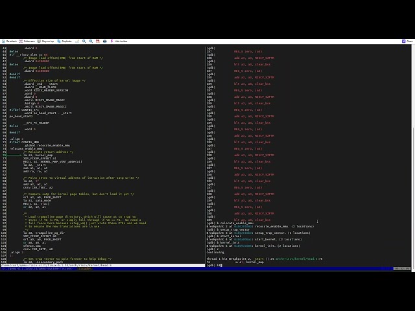
Task: Click the first magnifier zoom icon
Action: point(84,41)
